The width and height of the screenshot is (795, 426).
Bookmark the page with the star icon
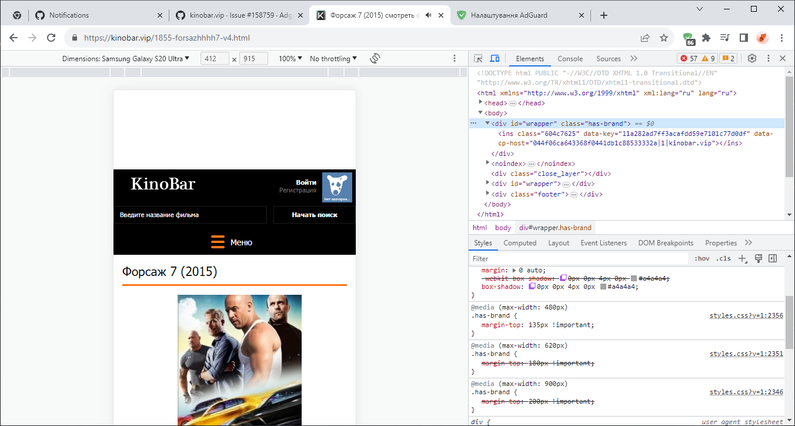point(664,37)
